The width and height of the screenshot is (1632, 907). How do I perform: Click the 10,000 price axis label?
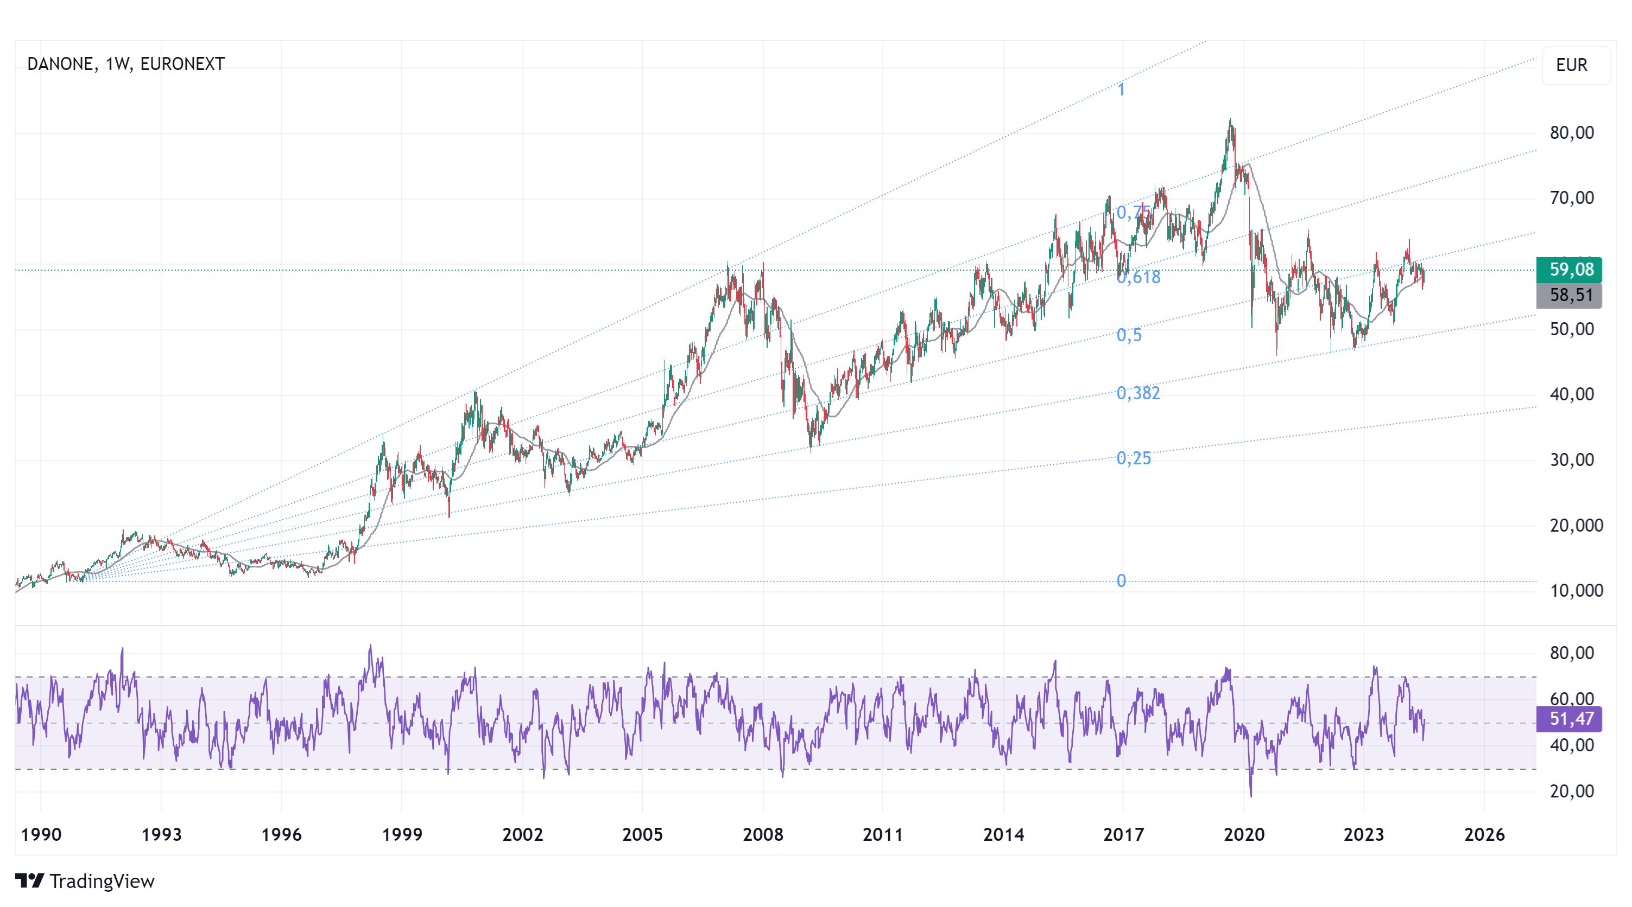tap(1576, 591)
